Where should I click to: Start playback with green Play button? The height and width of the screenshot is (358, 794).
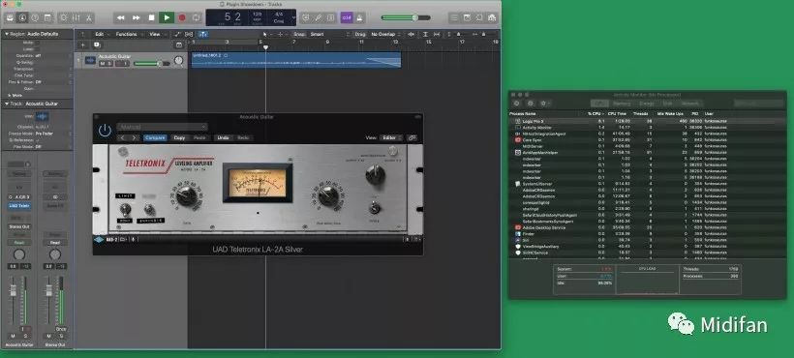(x=167, y=17)
